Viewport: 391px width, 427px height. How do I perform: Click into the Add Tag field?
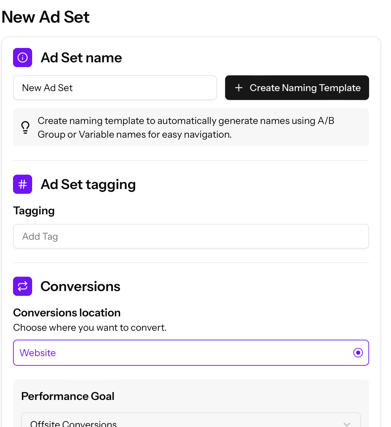(191, 236)
